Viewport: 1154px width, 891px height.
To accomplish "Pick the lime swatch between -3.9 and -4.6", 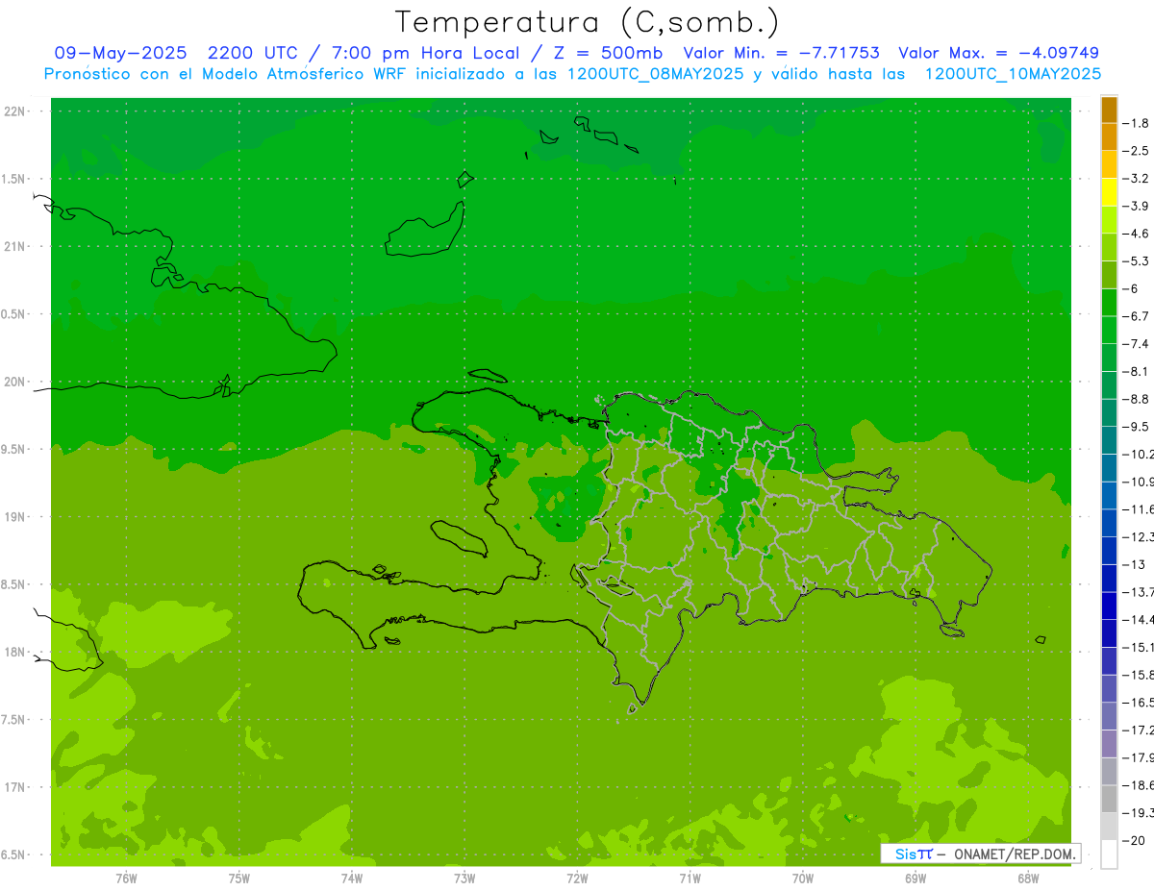I will [x=1109, y=220].
